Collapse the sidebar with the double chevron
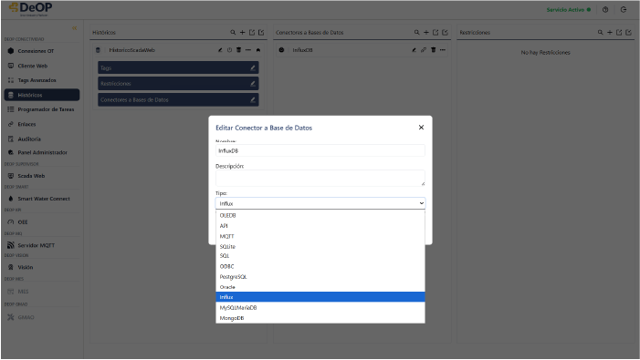This screenshot has width=640, height=360. (74, 28)
